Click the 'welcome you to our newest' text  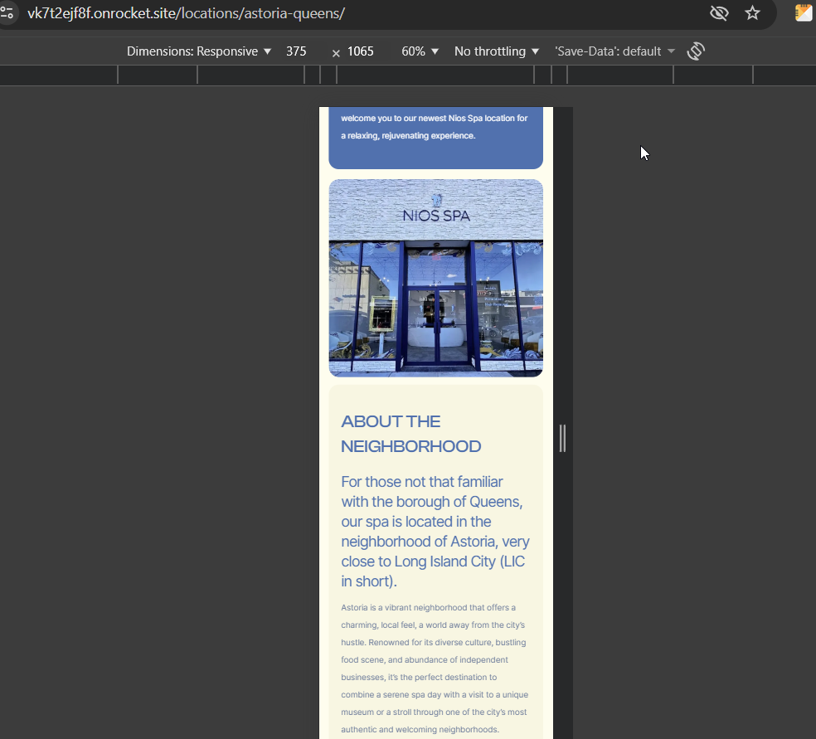pos(434,126)
